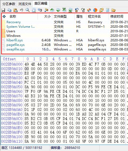
Task: Click the First Sector up-arrow with bar icon
Action: 64,10
